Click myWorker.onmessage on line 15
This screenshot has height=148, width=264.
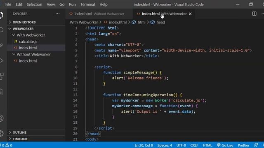pyautogui.click(x=132, y=106)
